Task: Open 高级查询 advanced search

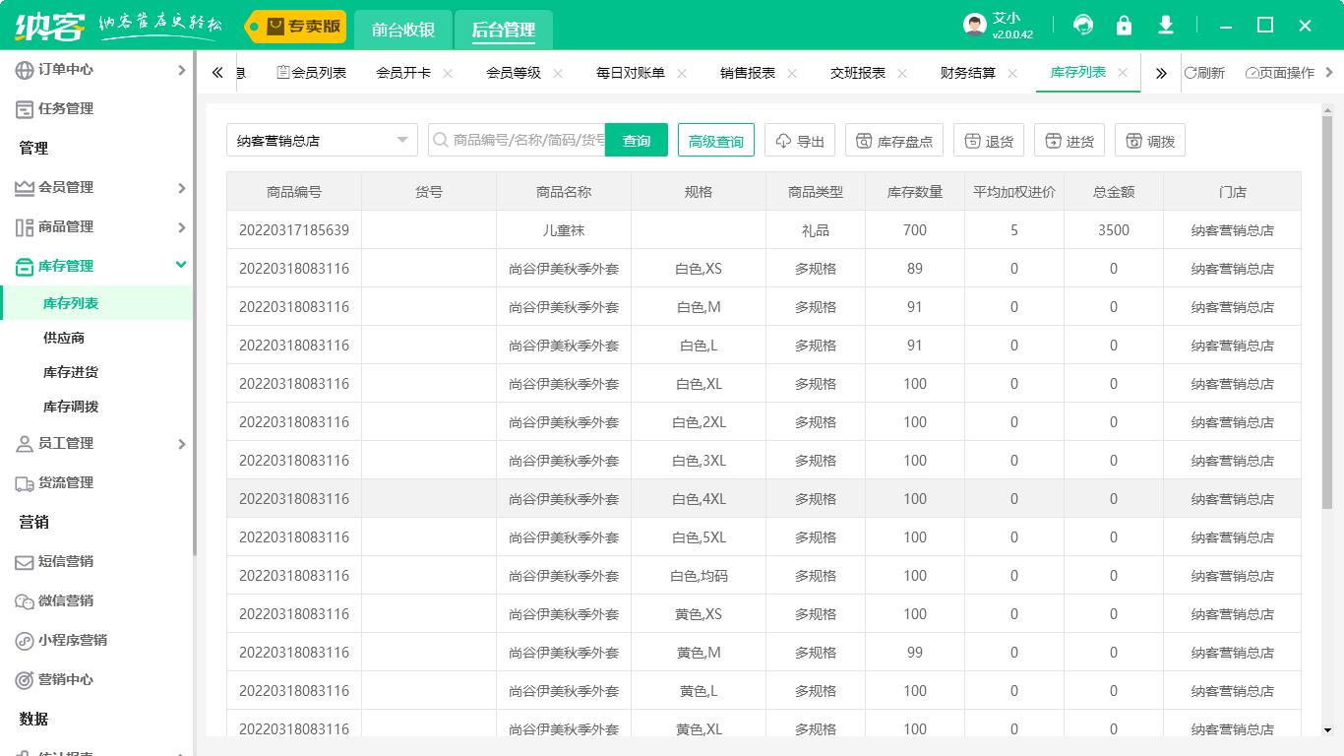Action: (x=715, y=139)
